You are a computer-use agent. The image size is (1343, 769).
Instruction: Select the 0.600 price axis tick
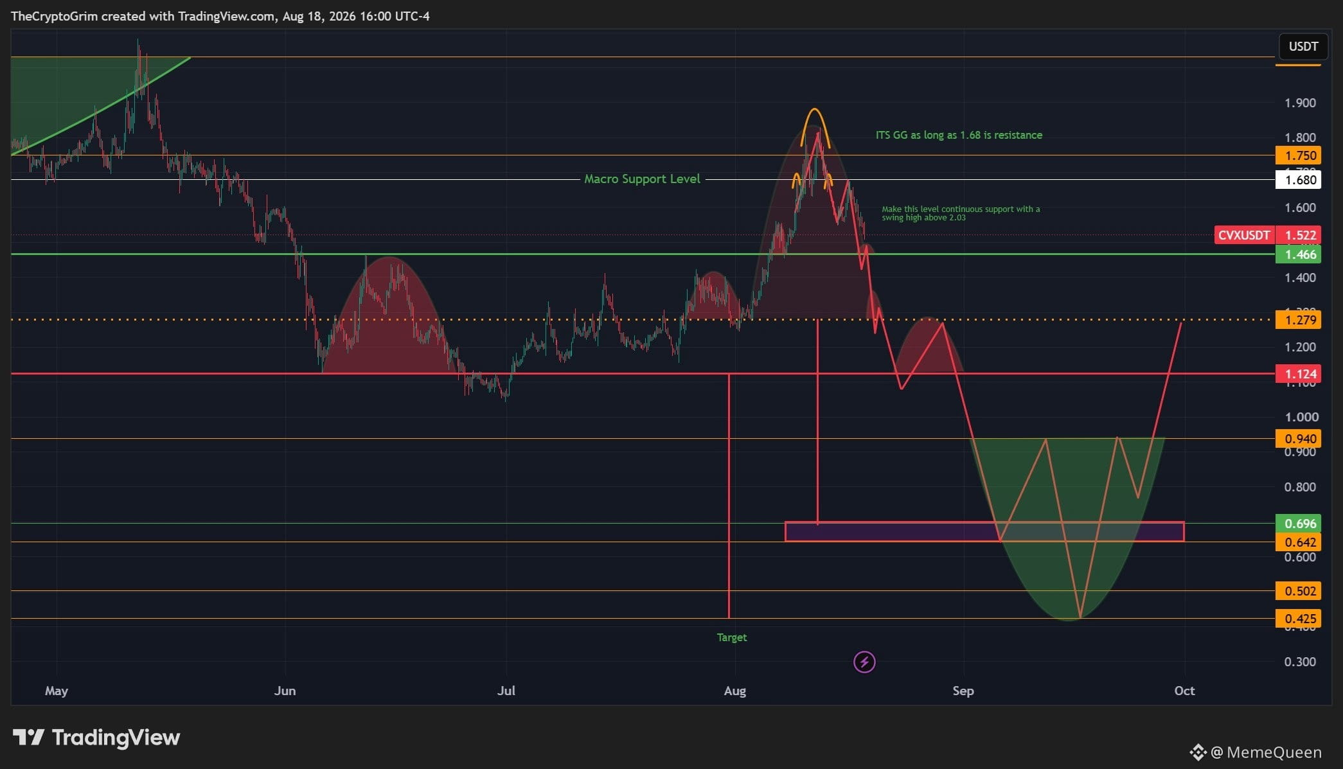pyautogui.click(x=1300, y=557)
